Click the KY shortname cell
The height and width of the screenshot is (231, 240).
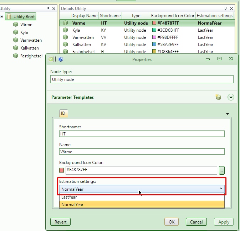click(104, 30)
